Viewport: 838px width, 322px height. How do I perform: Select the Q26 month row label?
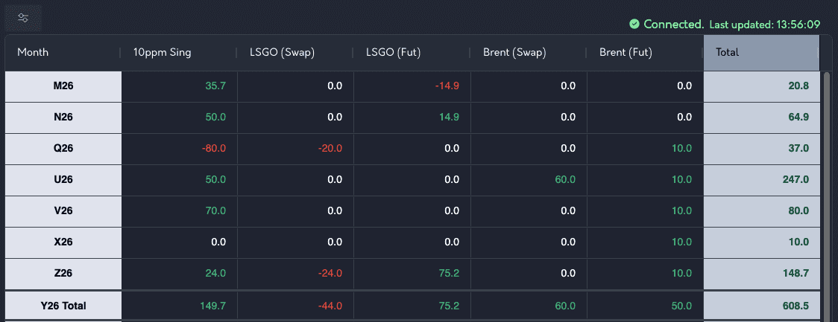click(x=63, y=148)
